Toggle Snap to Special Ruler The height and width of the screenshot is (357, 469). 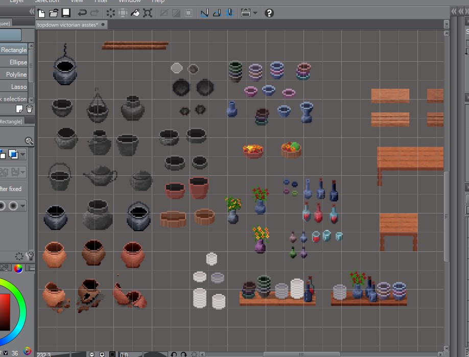[217, 13]
